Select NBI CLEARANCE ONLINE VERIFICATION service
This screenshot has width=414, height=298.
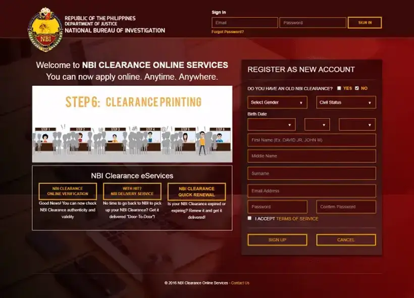[68, 191]
